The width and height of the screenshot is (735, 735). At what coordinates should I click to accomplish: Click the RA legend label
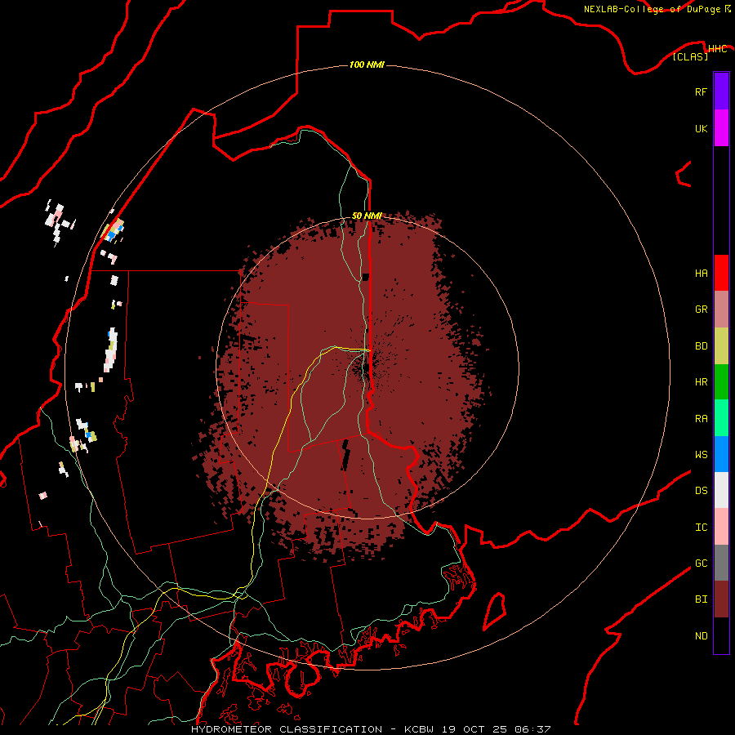(x=701, y=419)
